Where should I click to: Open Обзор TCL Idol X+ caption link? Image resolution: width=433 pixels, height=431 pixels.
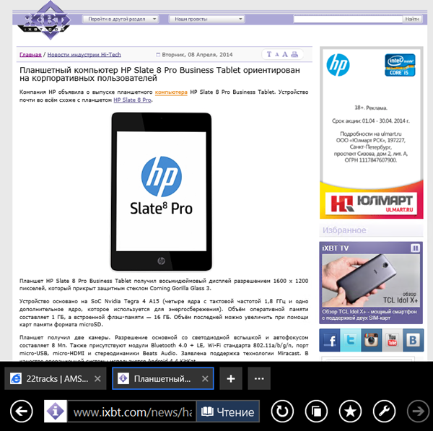369,315
